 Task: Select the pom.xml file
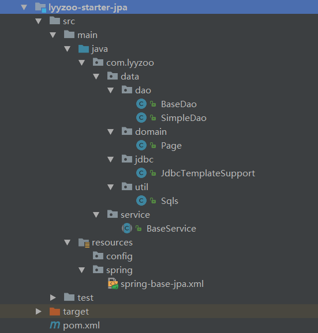[81, 326]
